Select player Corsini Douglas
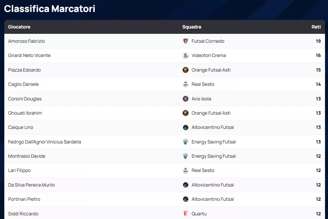The width and height of the screenshot is (328, 219). [x=25, y=99]
